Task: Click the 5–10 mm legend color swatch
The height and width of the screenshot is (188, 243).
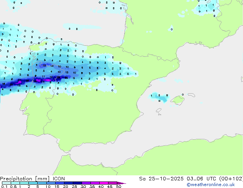Action: (x=42, y=183)
